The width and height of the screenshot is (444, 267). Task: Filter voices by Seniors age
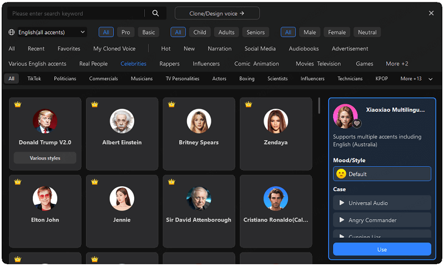tap(255, 32)
